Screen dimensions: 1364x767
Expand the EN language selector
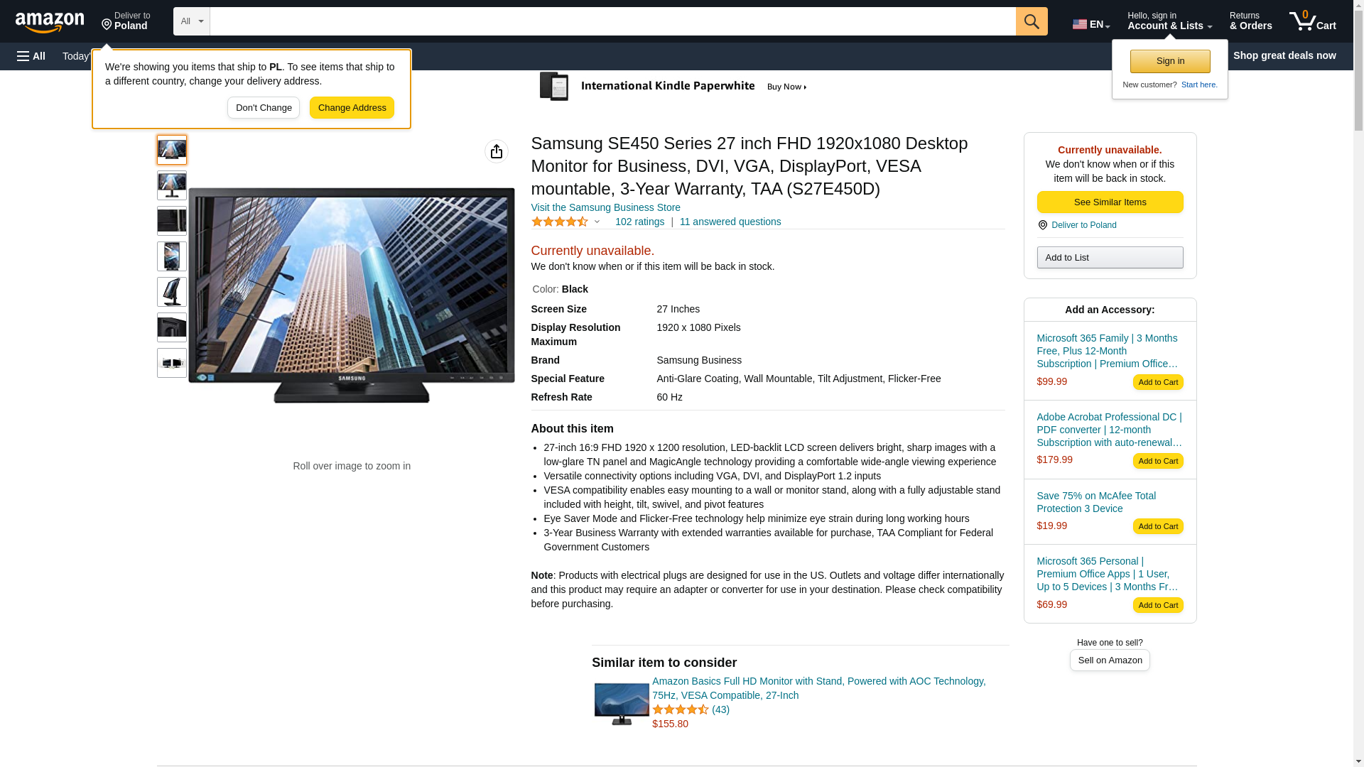point(1090,24)
